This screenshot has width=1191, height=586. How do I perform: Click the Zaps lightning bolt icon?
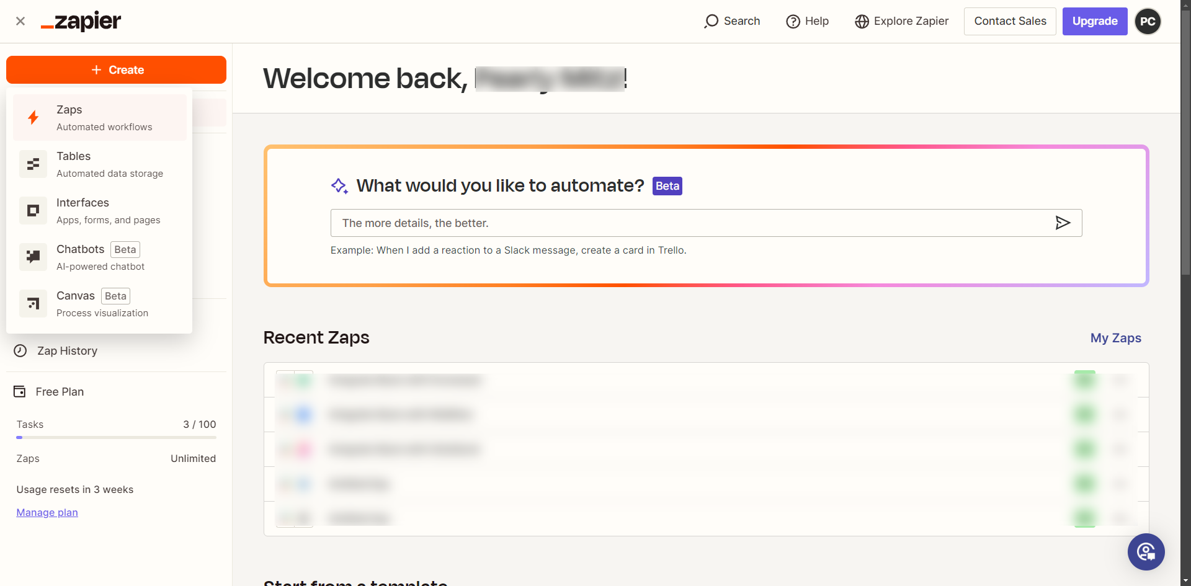point(33,117)
